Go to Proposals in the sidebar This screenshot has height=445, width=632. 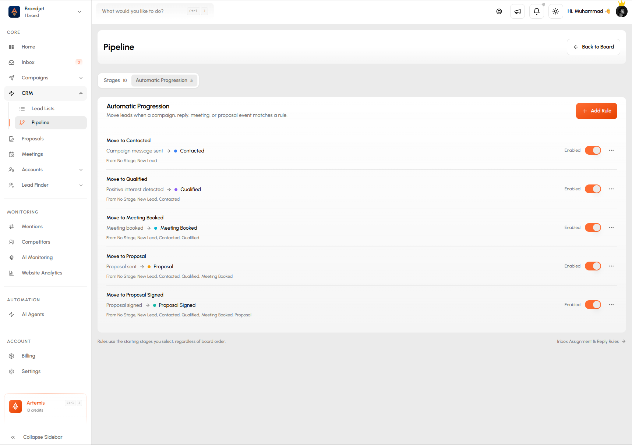click(46, 139)
